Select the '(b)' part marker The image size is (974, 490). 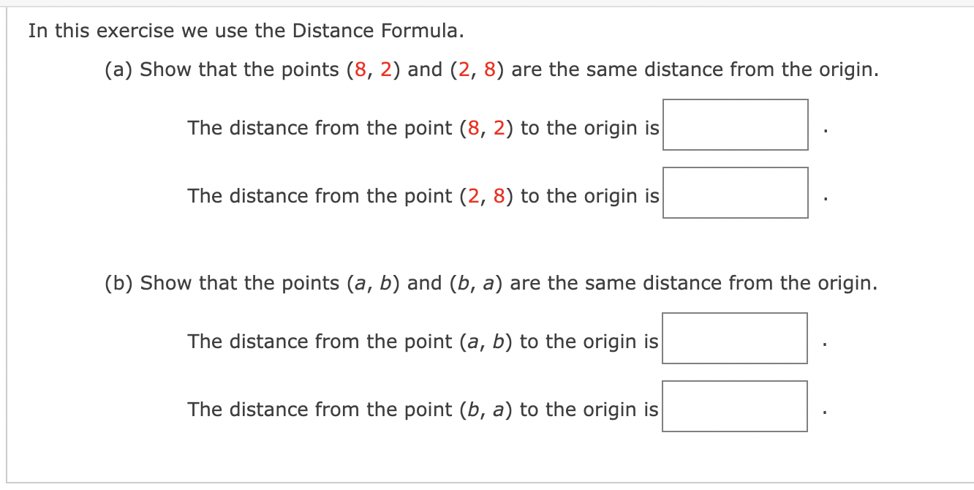[118, 283]
